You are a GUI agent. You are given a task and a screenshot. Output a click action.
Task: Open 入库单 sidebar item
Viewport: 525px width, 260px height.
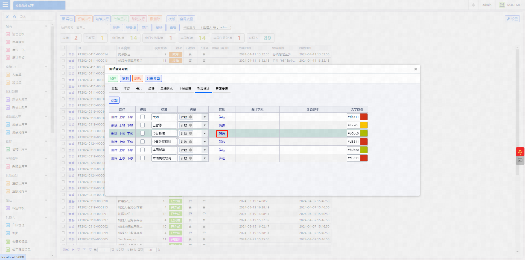coord(17,75)
